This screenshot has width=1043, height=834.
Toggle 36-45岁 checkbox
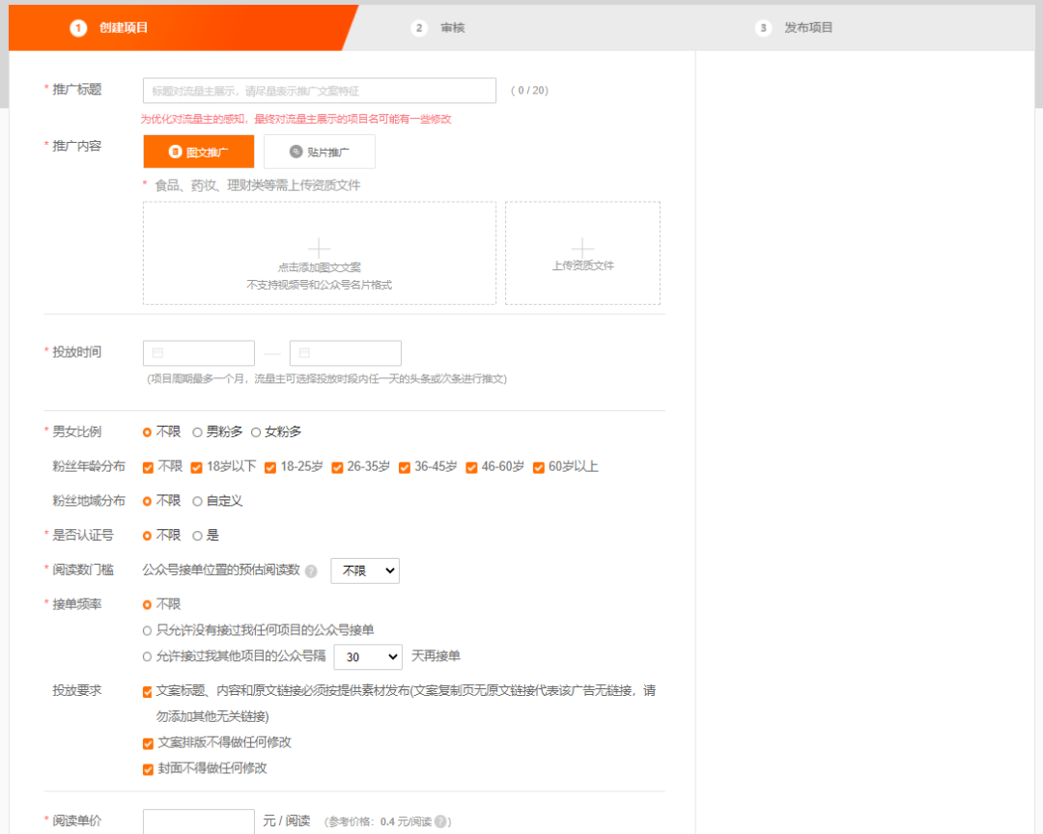click(x=405, y=467)
